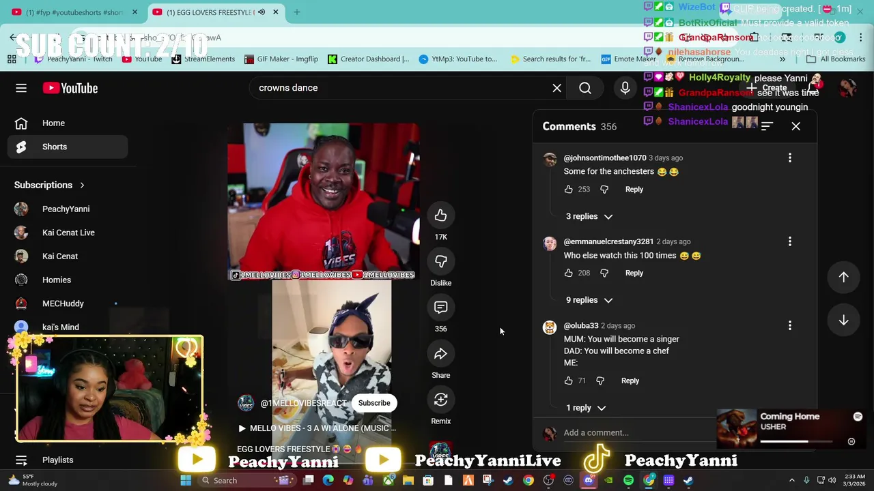
Task: Open the Remix option
Action: point(440,400)
